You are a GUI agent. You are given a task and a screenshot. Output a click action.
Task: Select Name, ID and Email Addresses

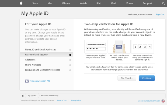tap(46, 50)
